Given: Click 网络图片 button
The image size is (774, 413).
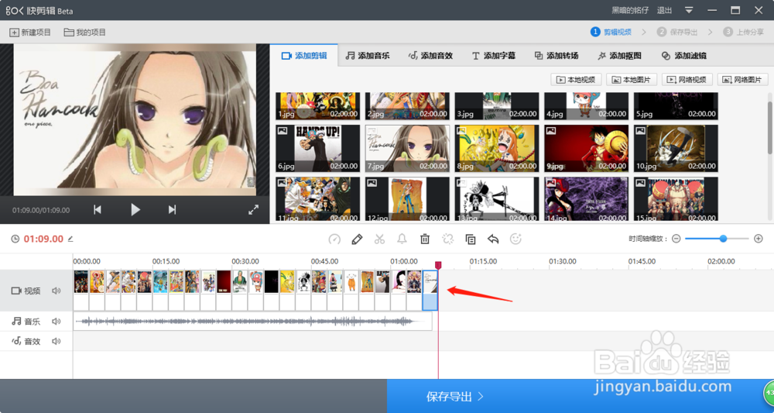Looking at the screenshot, I should click(742, 80).
